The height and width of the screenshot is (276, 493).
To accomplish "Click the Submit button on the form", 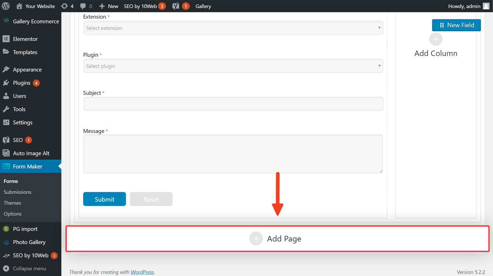I will 104,199.
